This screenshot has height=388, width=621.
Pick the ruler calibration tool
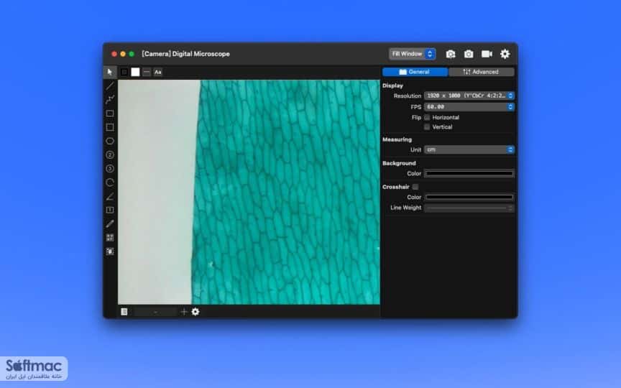(110, 223)
